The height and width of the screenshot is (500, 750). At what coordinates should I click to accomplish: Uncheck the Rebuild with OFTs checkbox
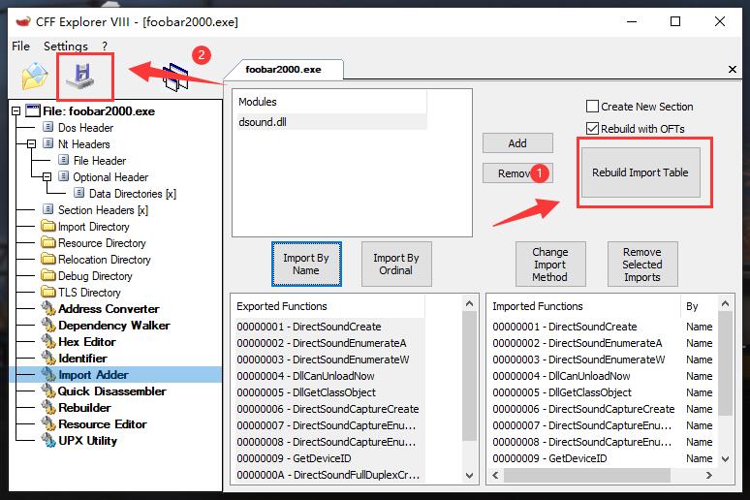click(x=592, y=129)
